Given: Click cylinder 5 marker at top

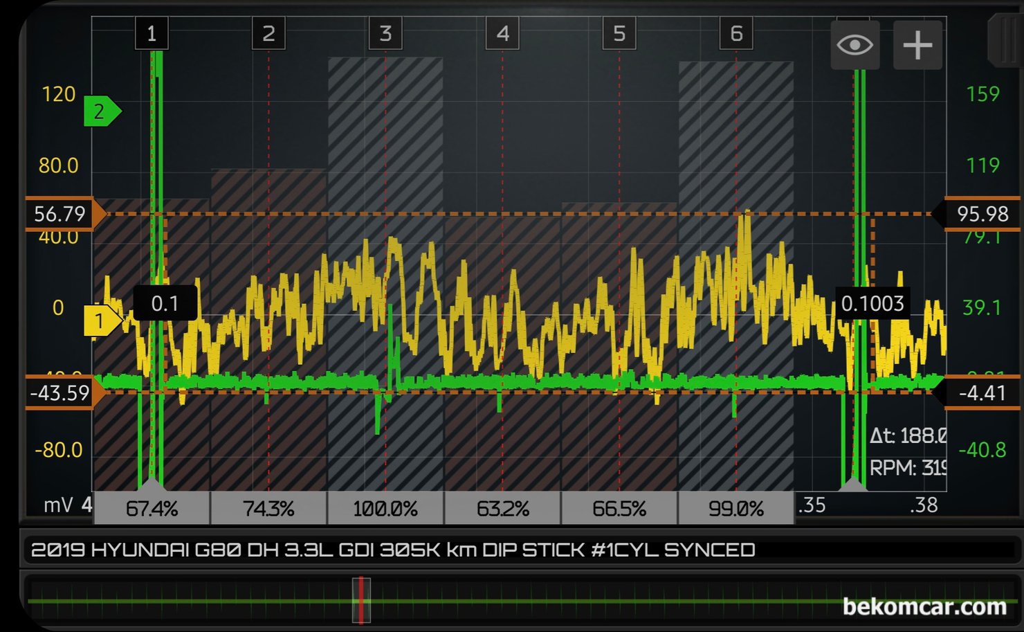Looking at the screenshot, I should click(x=619, y=33).
